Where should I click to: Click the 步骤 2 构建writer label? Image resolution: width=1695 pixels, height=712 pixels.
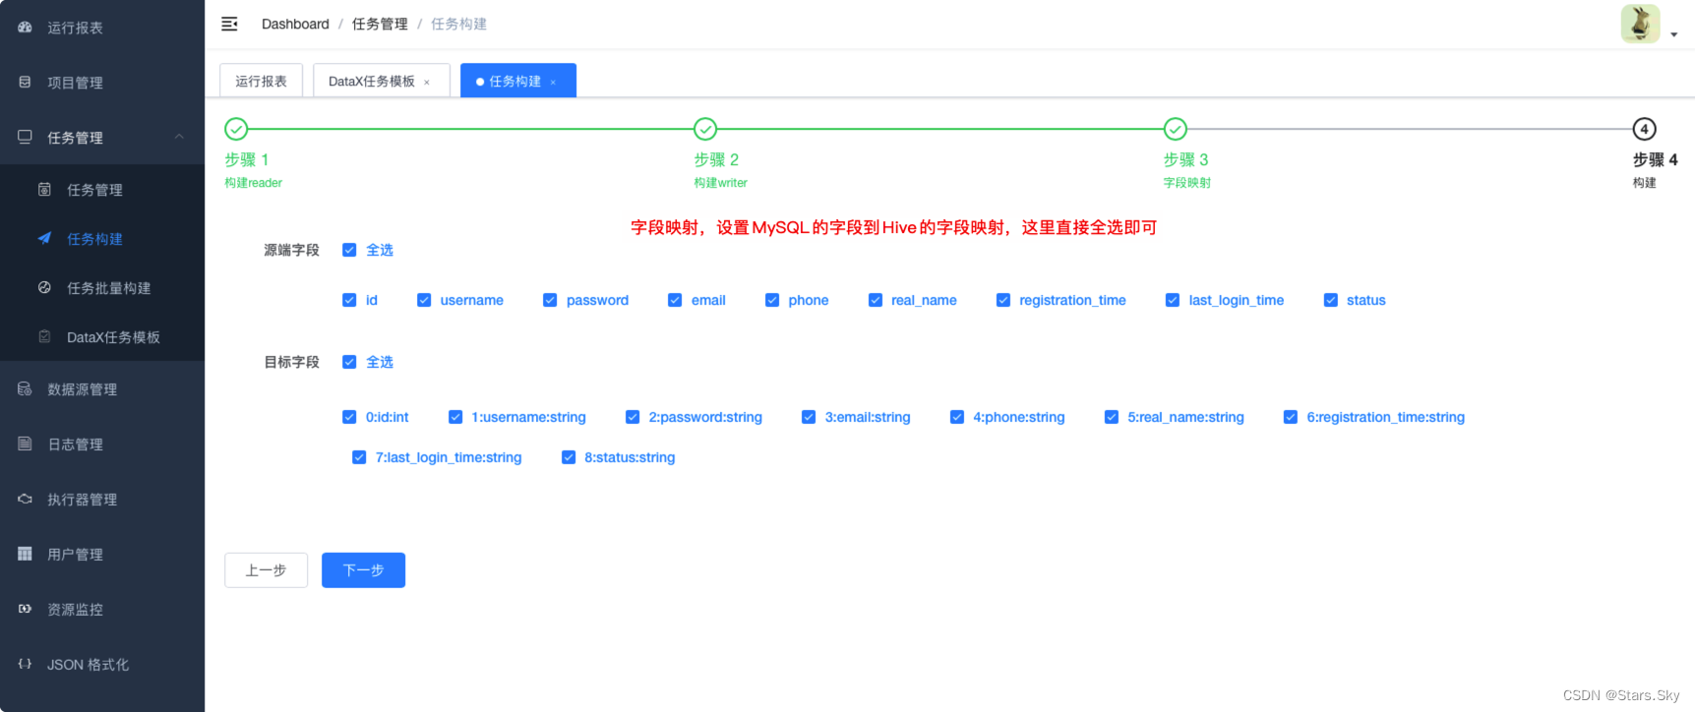coord(720,169)
